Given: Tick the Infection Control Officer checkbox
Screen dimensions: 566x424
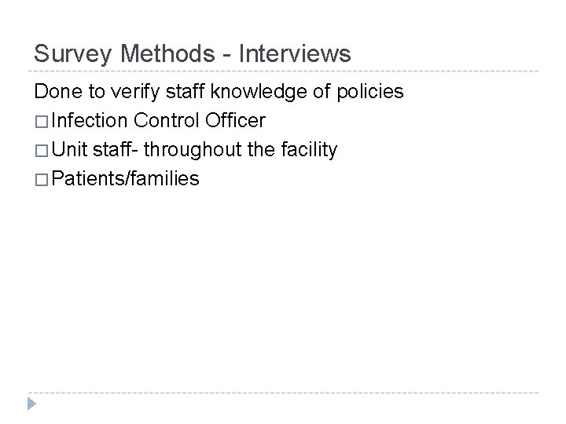Looking at the screenshot, I should coord(42,122).
